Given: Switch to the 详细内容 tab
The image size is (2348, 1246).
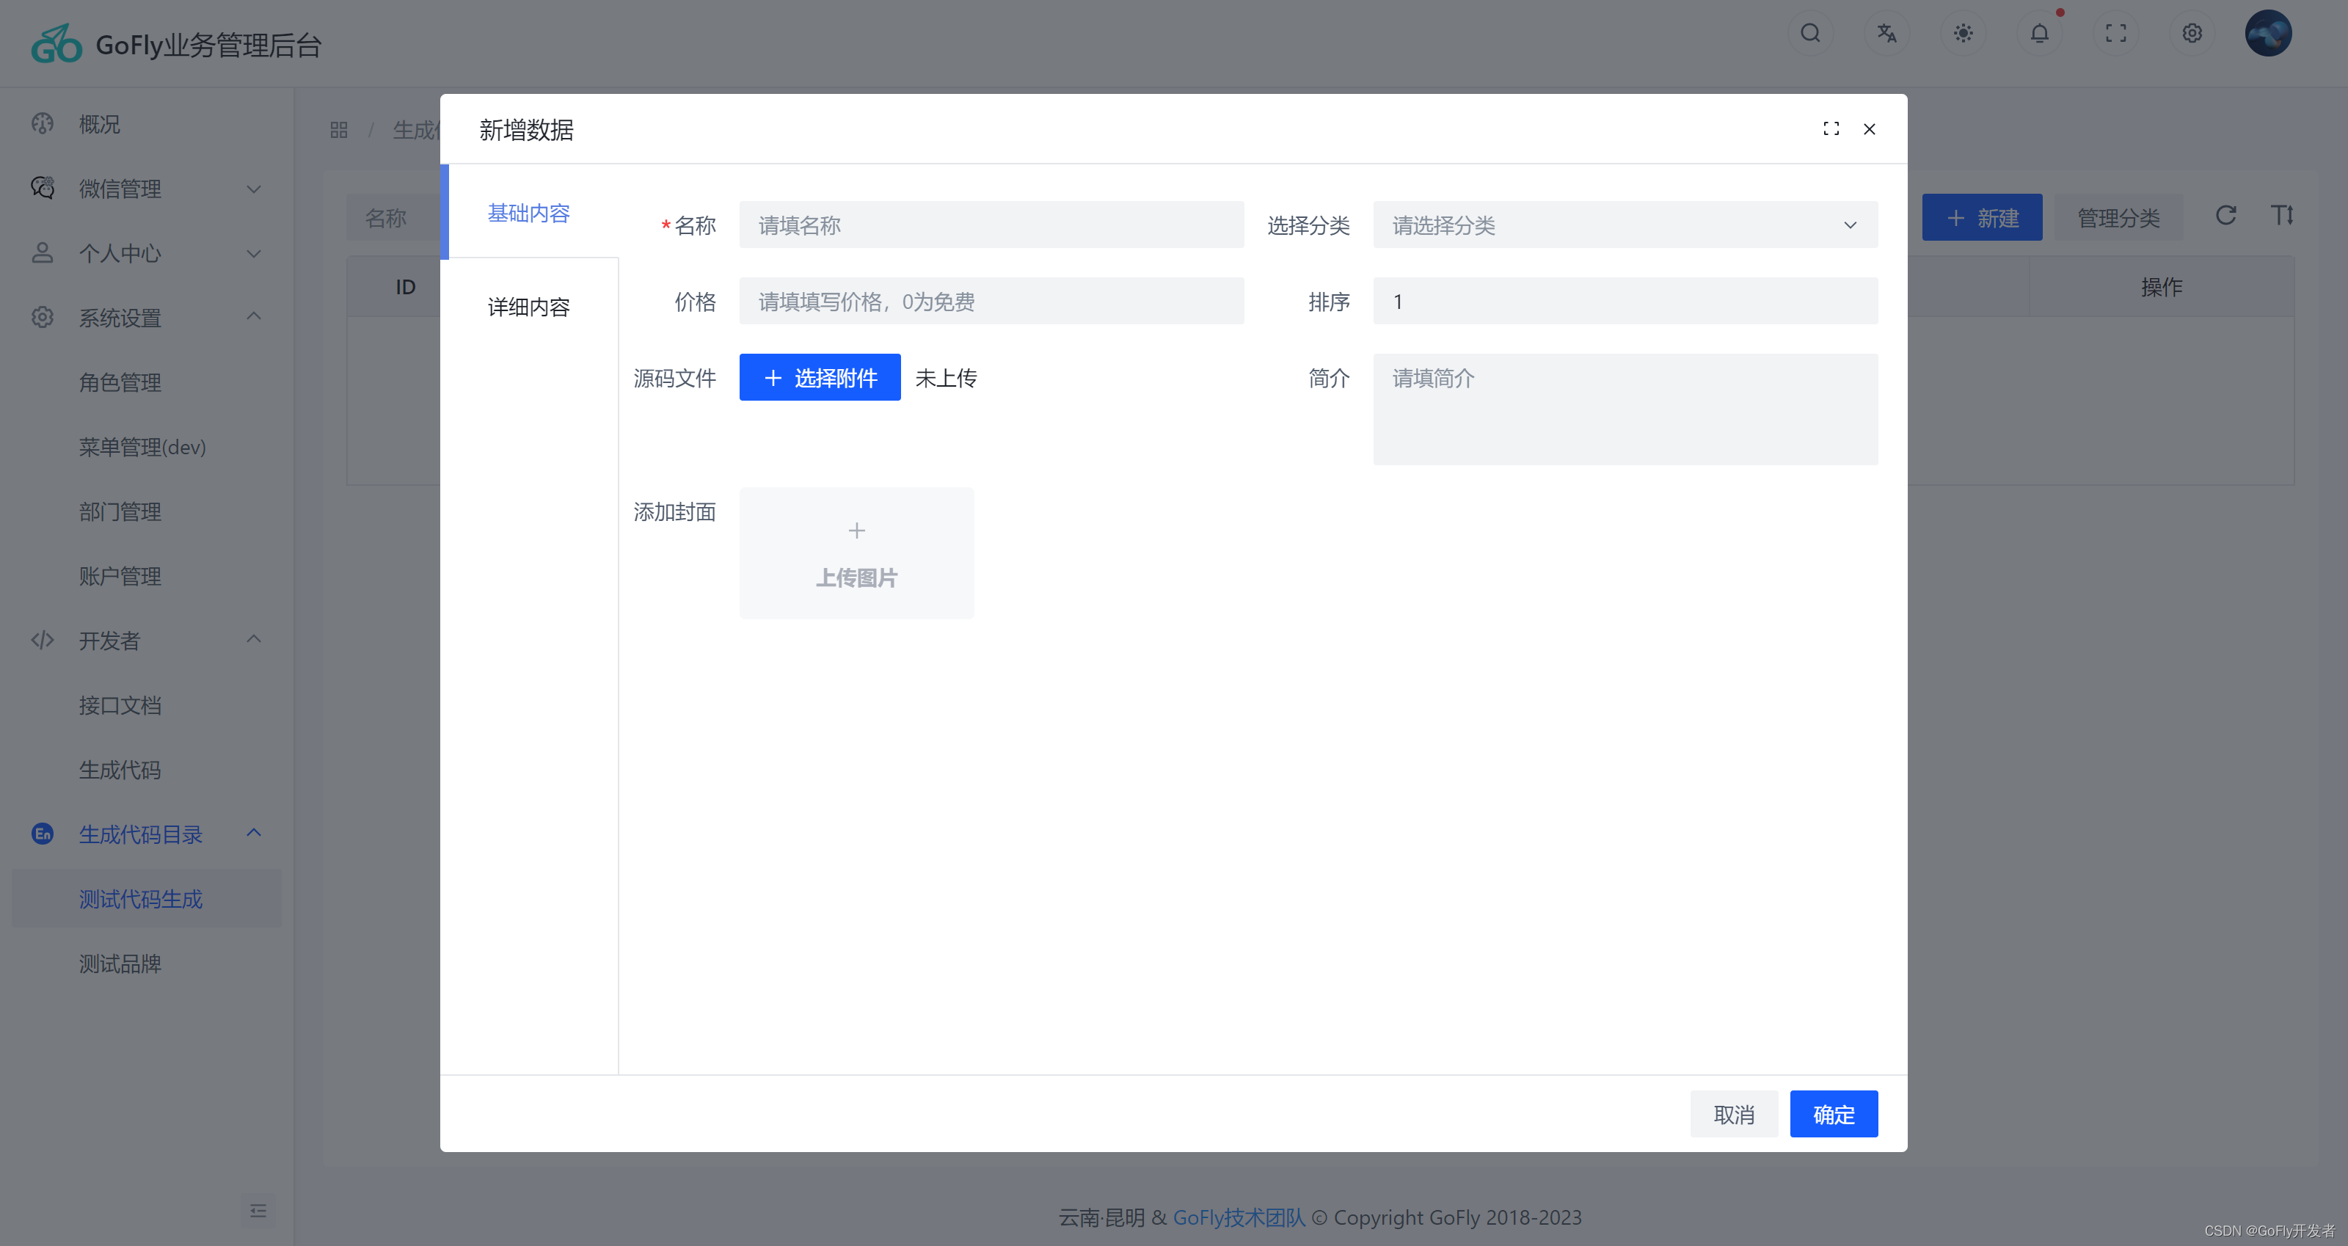Looking at the screenshot, I should (x=528, y=306).
